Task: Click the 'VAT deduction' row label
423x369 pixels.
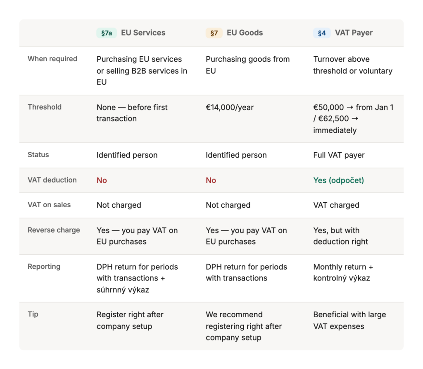Action: pyautogui.click(x=52, y=180)
